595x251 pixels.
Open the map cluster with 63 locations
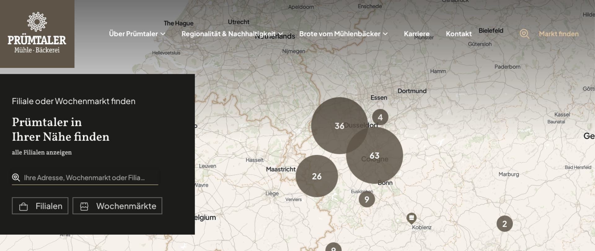[374, 155]
